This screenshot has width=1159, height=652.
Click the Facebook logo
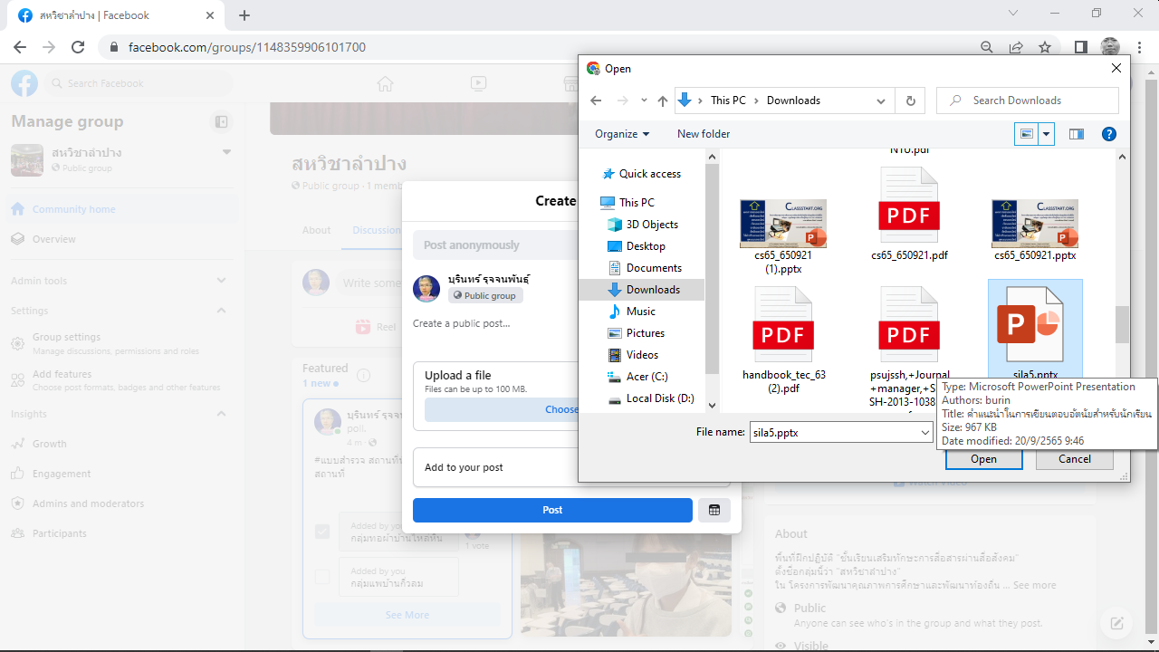[x=24, y=83]
